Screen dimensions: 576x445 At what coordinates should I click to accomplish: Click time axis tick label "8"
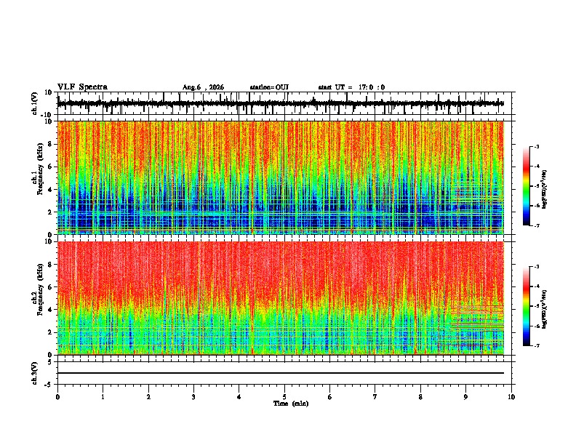[420, 397]
